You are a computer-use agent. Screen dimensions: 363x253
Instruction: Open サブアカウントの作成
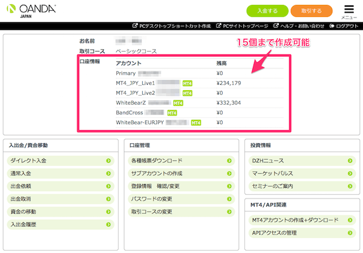coord(181,174)
